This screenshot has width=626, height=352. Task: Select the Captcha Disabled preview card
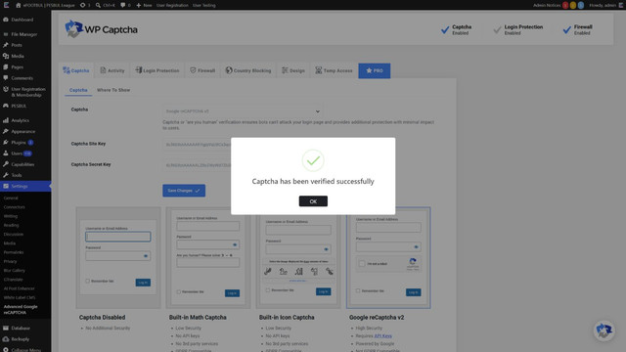pos(118,258)
